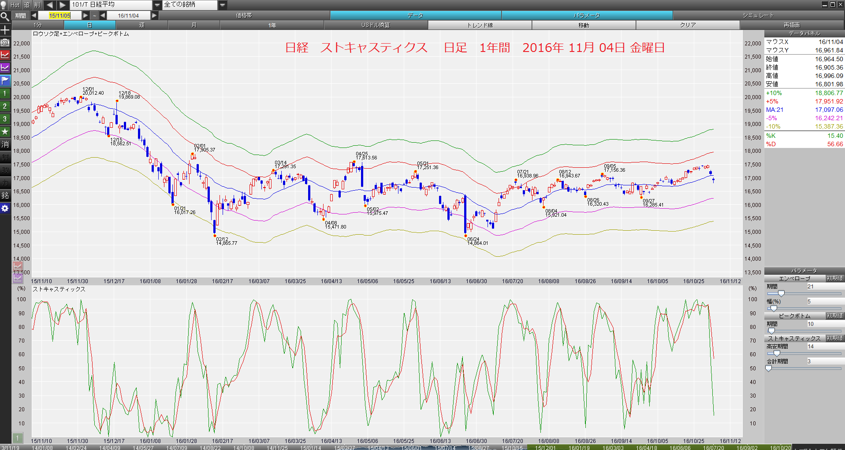Click the end date field 16/11/04
Screen dimensions: 845x450
click(x=128, y=15)
